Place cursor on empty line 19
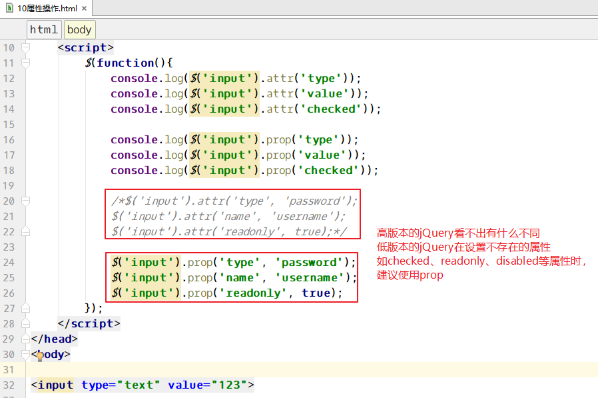This screenshot has height=398, width=598. click(x=312, y=185)
